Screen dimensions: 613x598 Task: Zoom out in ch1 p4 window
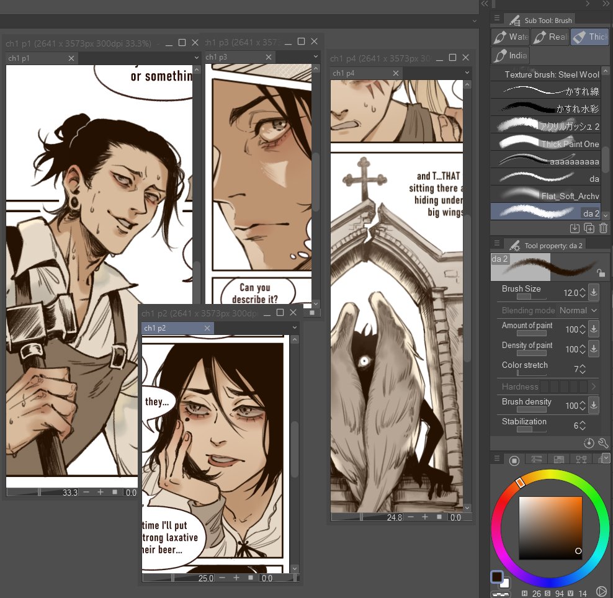click(411, 517)
